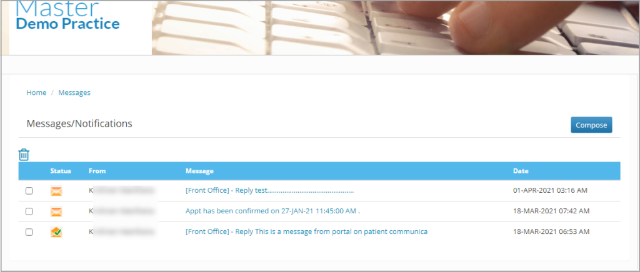This screenshot has height=272, width=640.
Task: Open the message from portal on patient communication
Action: tap(306, 232)
